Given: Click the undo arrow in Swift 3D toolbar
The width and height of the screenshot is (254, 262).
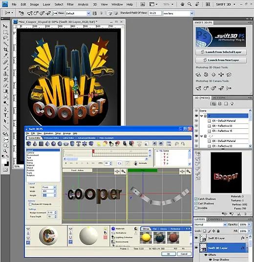Looking at the screenshot, I should (177, 144).
